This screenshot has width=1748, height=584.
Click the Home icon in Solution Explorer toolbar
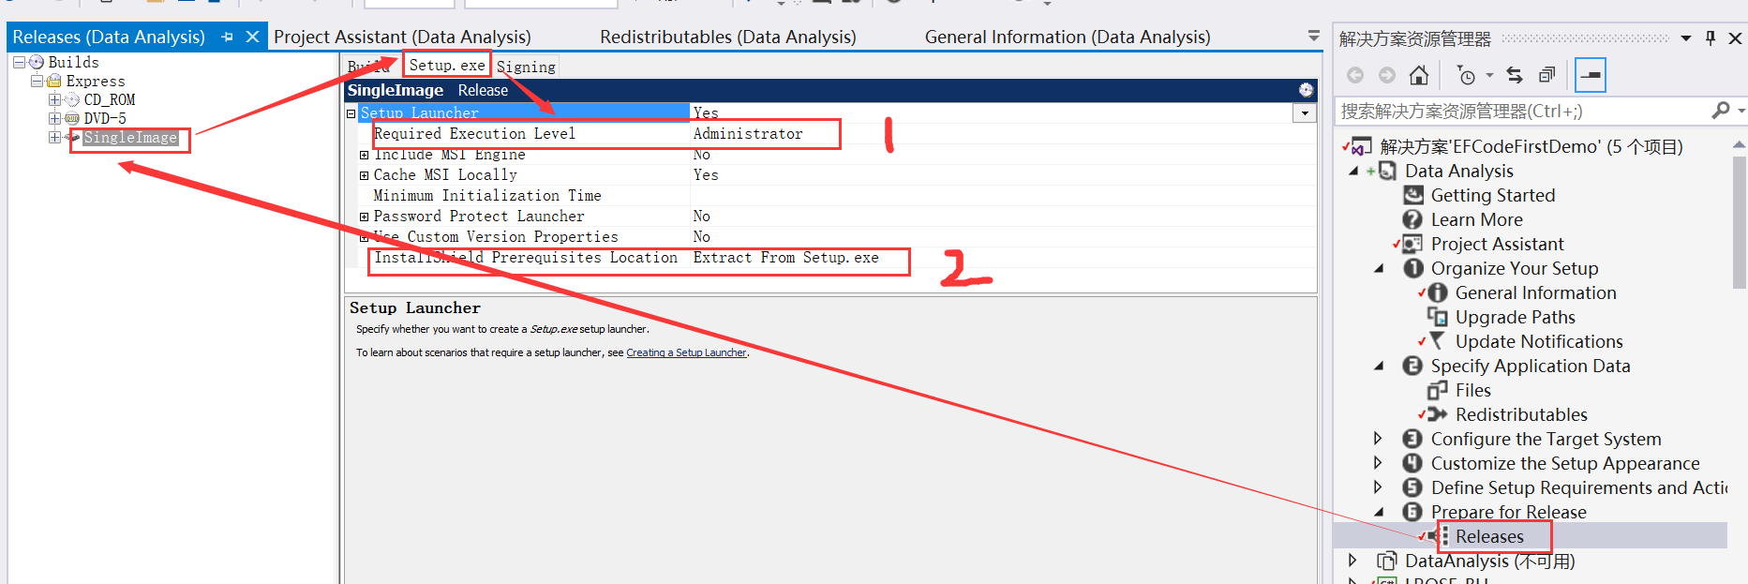1419,75
